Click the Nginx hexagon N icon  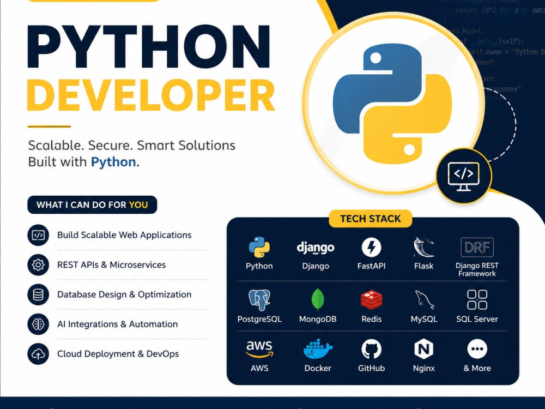click(x=423, y=349)
